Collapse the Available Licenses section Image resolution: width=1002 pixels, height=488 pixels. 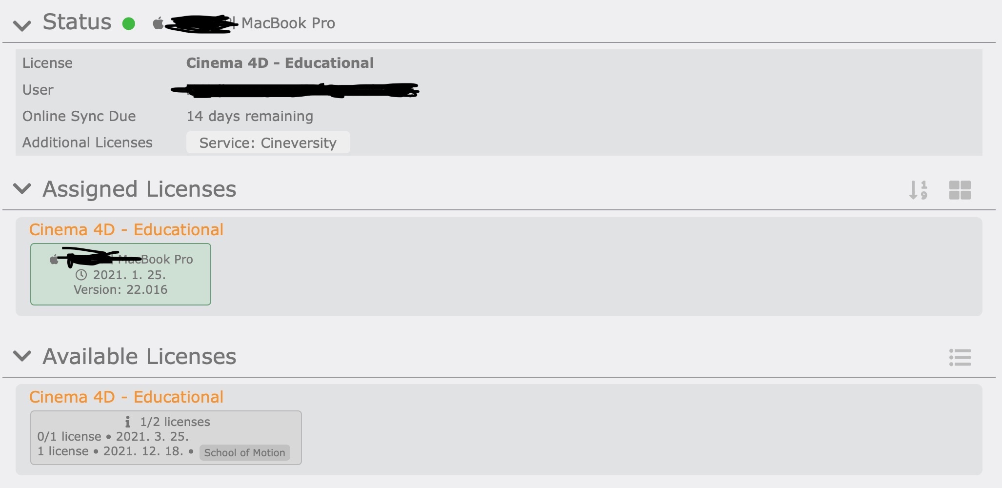click(x=22, y=356)
